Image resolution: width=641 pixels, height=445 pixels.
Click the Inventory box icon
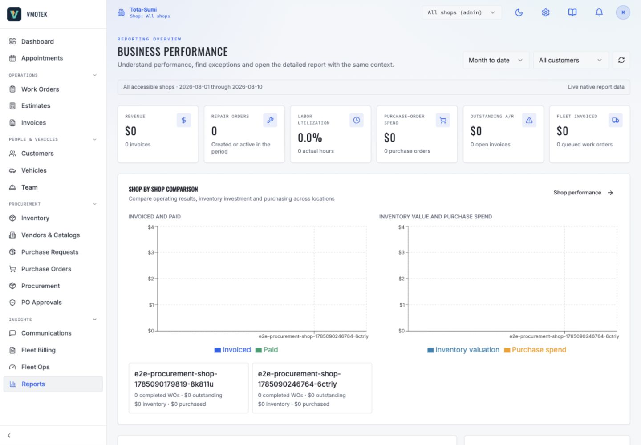(x=12, y=218)
